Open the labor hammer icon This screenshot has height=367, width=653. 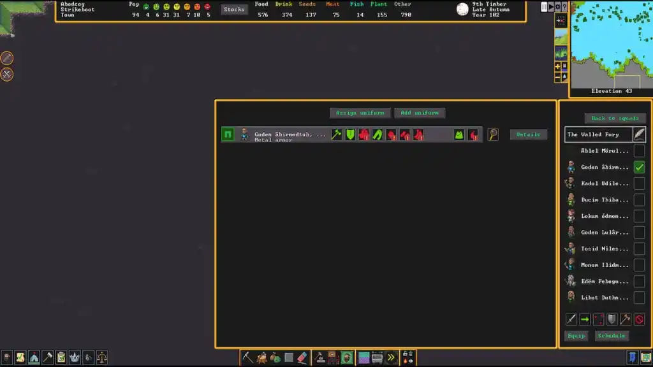coord(47,357)
